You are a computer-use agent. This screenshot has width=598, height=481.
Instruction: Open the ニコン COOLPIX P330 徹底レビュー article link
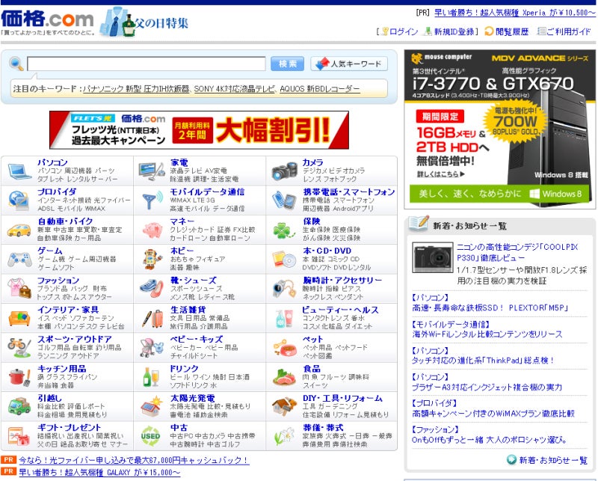(517, 252)
